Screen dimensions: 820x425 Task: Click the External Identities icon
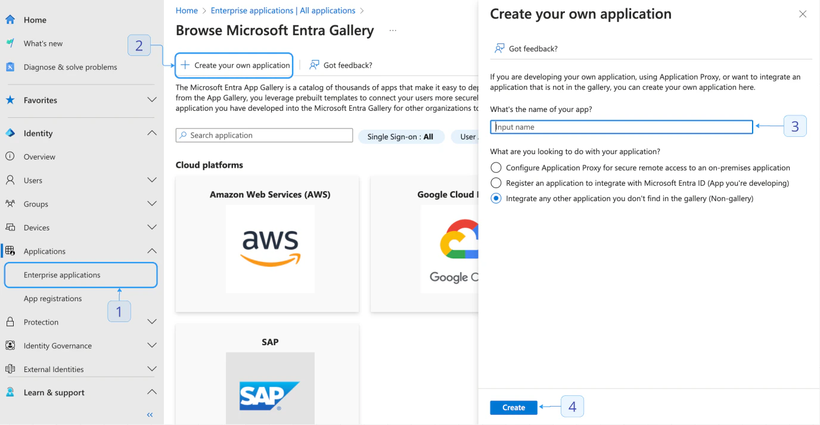click(x=10, y=369)
